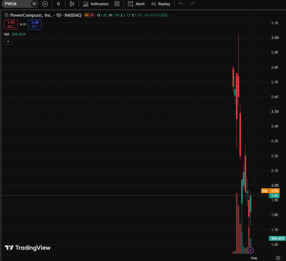Click the 2.20 price axis label
This screenshot has width=286, height=261.
[x=275, y=156]
